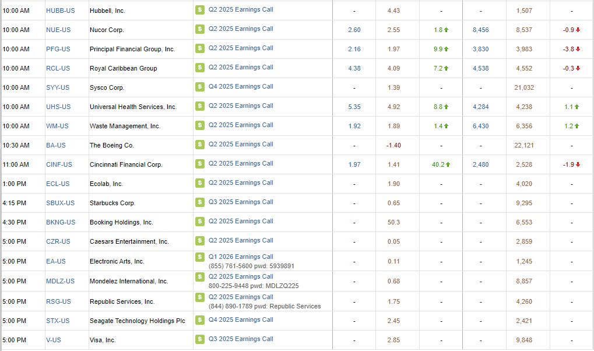Image resolution: width=594 pixels, height=351 pixels.
Task: Open the MDLZ-US ticker link
Action: coord(61,281)
